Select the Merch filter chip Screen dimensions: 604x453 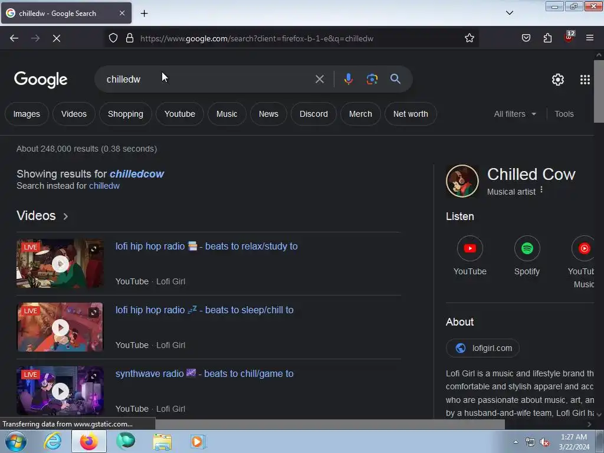pyautogui.click(x=360, y=114)
